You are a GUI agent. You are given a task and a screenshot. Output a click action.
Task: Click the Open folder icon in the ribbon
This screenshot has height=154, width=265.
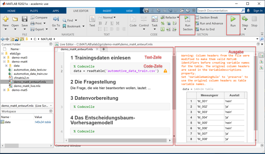15,19
